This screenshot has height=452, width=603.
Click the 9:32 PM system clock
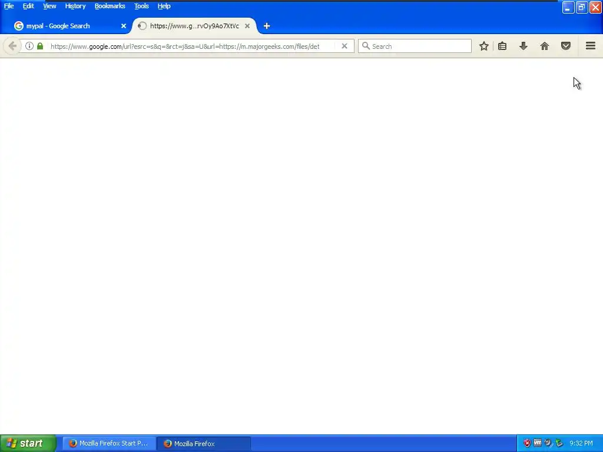[581, 444]
